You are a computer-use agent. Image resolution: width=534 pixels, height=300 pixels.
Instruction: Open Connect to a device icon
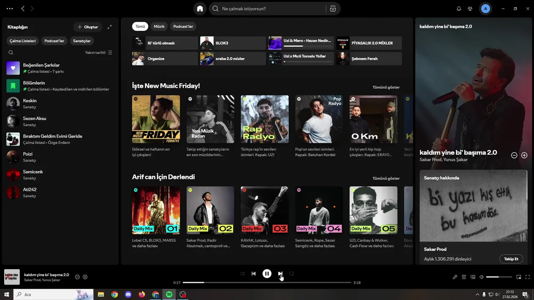(473, 277)
